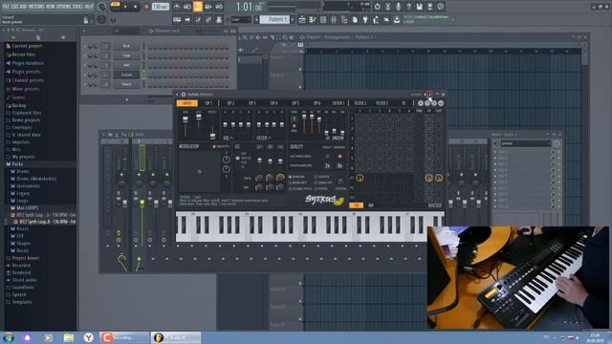Screen dimensions: 612x344
Task: Toggle the Mono key checkbox in Sytrus
Action: pyautogui.click(x=291, y=183)
